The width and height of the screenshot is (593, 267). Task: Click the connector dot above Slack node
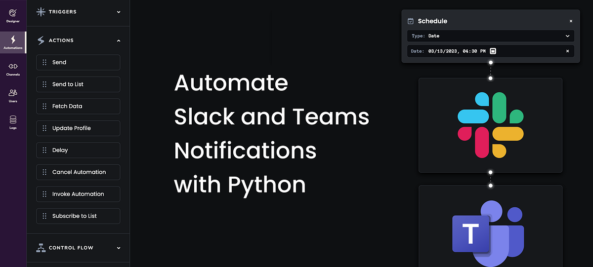coord(491,78)
